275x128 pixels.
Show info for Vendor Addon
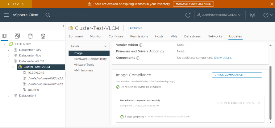(x=141, y=45)
